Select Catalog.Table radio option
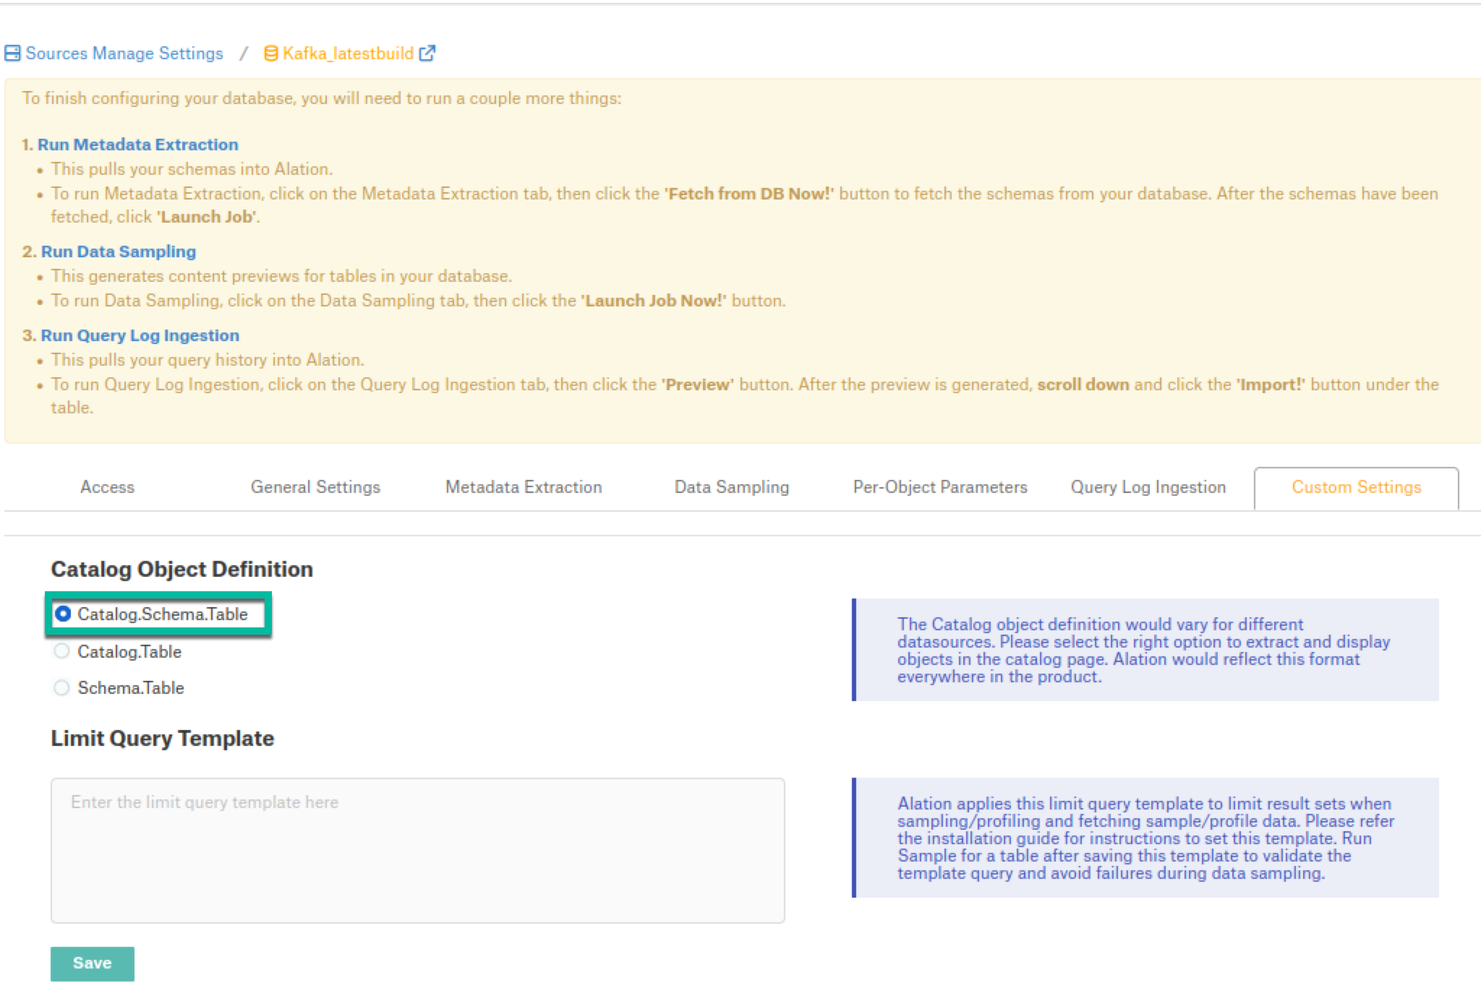 [x=62, y=651]
